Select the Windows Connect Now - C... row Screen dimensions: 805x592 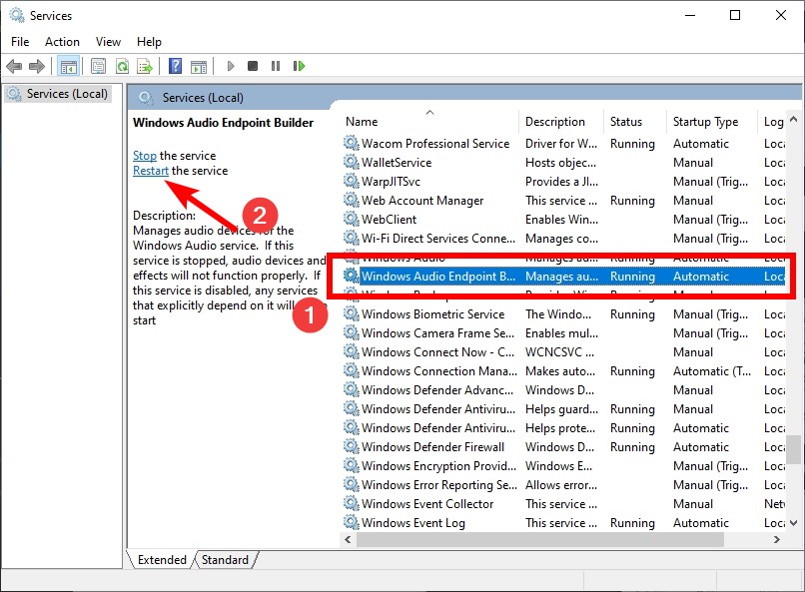tap(563, 352)
